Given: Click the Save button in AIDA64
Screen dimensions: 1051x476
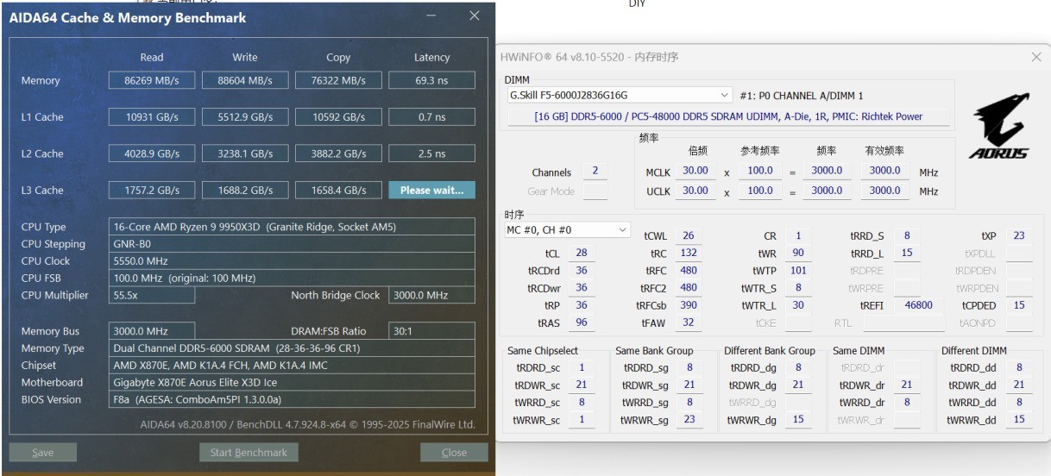Looking at the screenshot, I should coord(42,452).
